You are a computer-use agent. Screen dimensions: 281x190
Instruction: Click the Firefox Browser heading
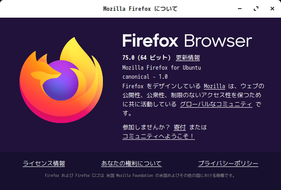(x=187, y=41)
